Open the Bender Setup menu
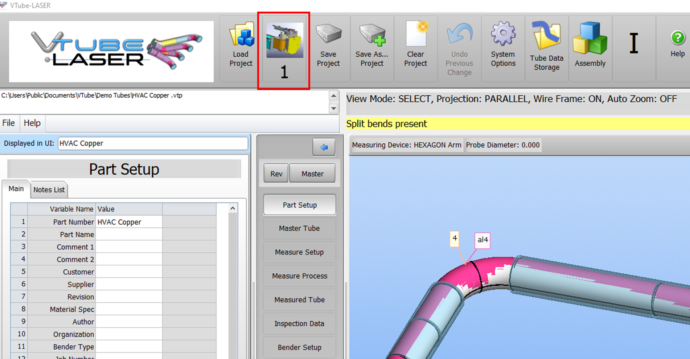690x359 pixels. 300,347
